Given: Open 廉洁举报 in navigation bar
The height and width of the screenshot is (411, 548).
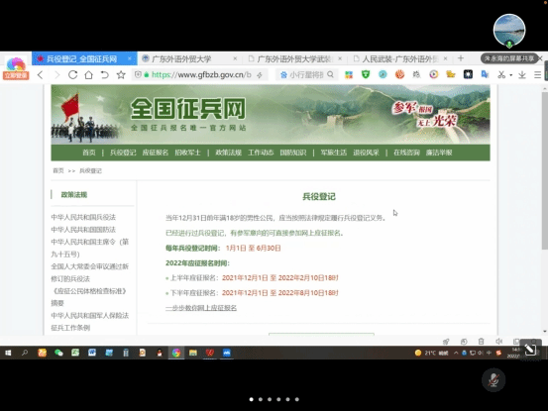Looking at the screenshot, I should click(x=439, y=153).
